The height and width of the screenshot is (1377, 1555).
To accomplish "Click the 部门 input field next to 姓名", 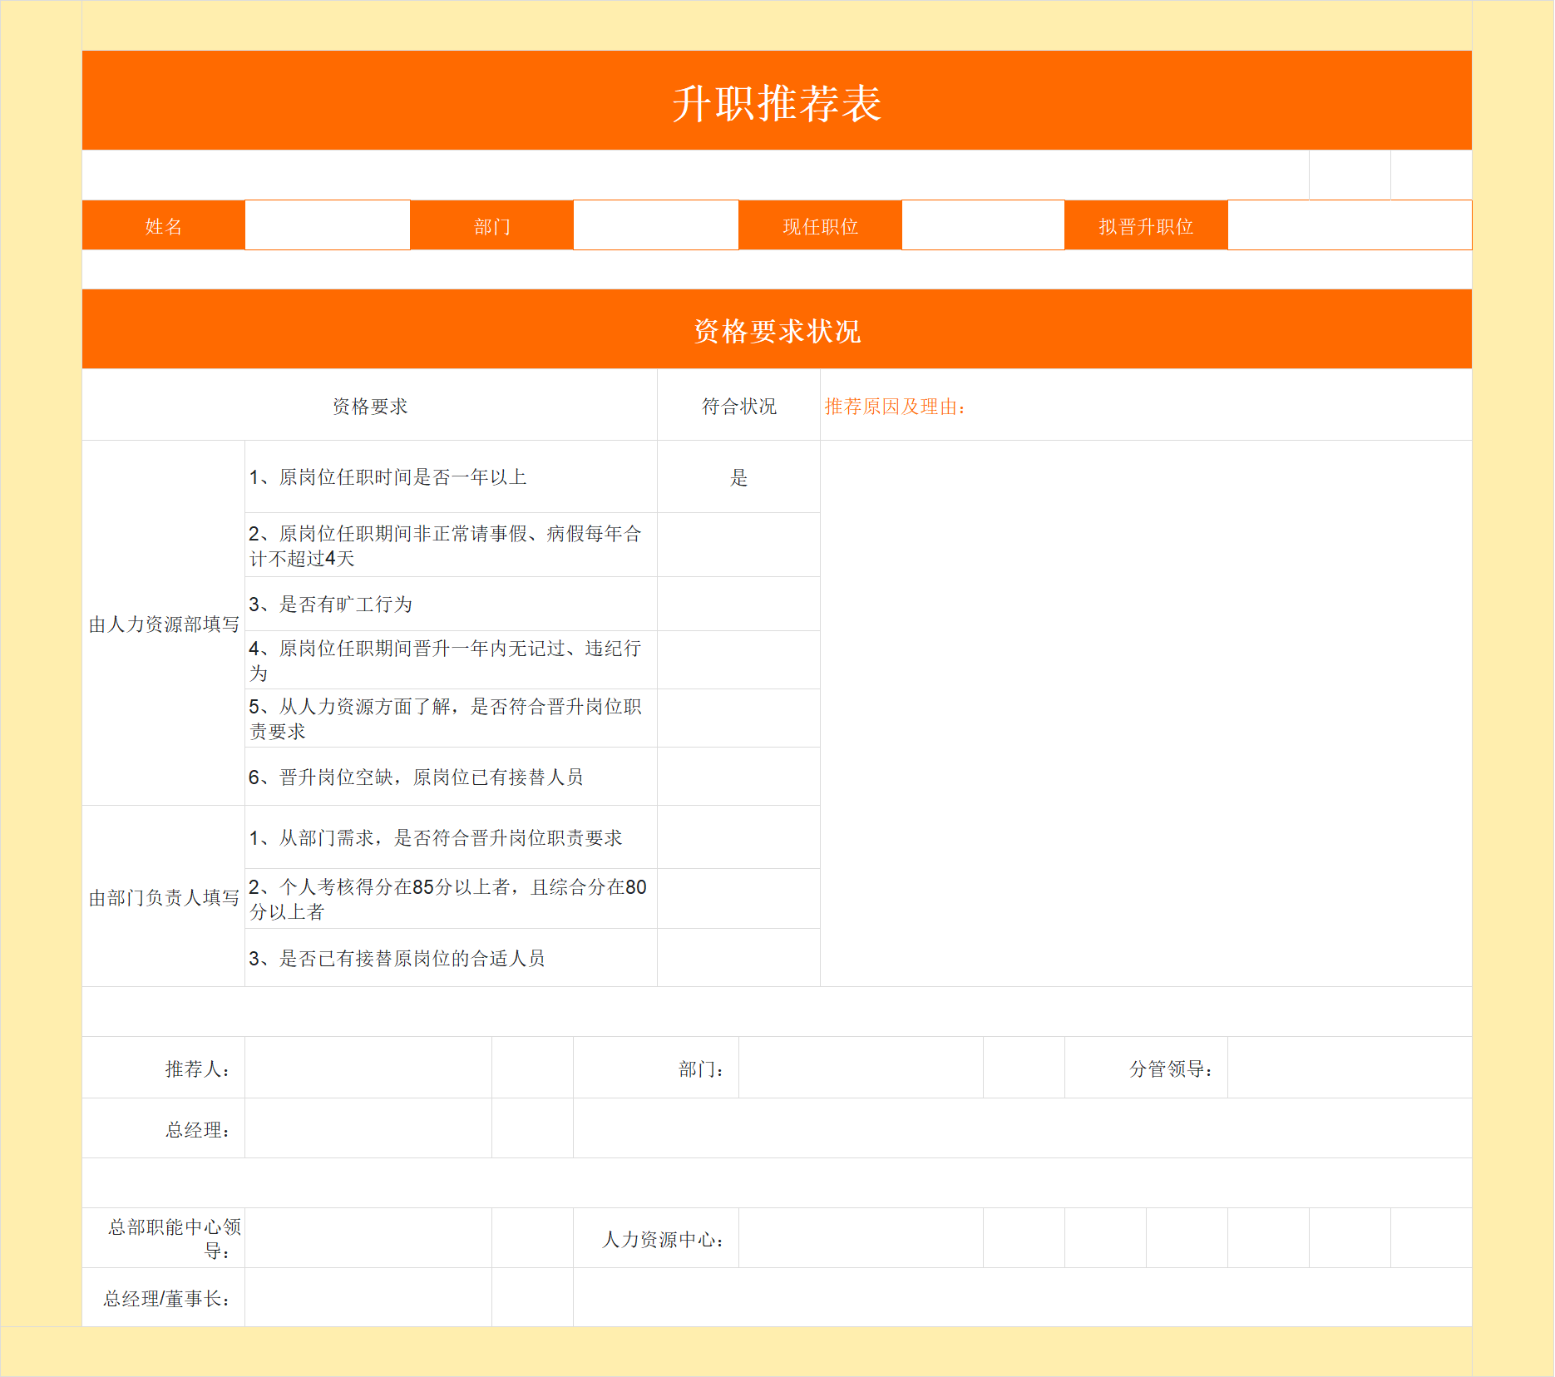I will click(654, 225).
